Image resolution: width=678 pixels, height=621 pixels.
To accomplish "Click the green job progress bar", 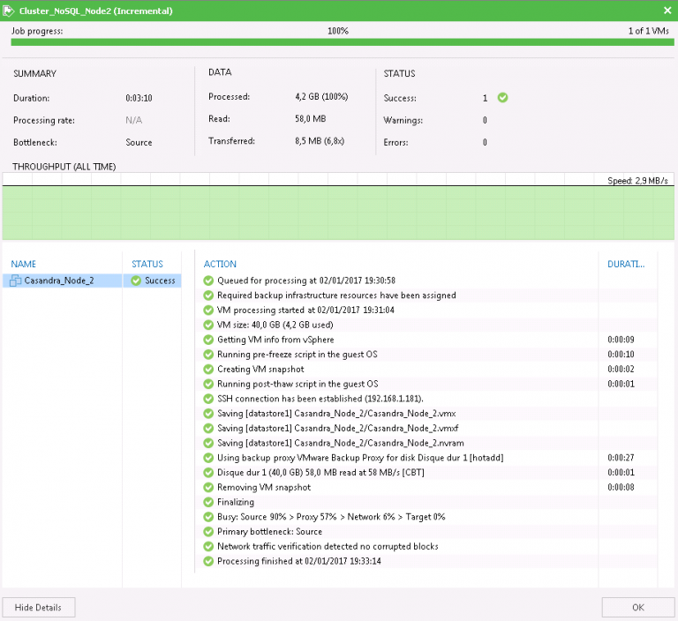I will [x=339, y=41].
